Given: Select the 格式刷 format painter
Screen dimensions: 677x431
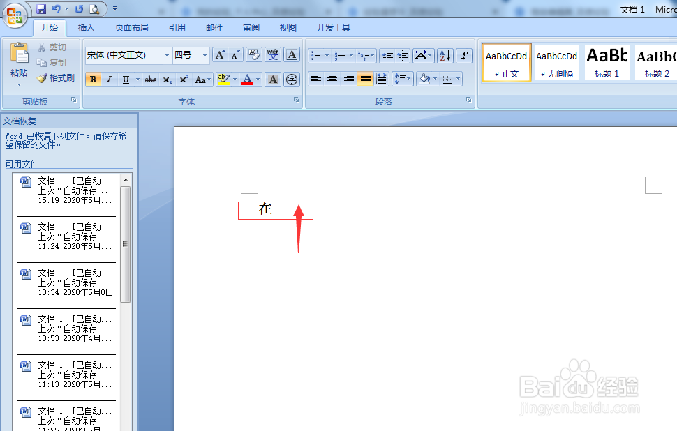Looking at the screenshot, I should pyautogui.click(x=56, y=78).
